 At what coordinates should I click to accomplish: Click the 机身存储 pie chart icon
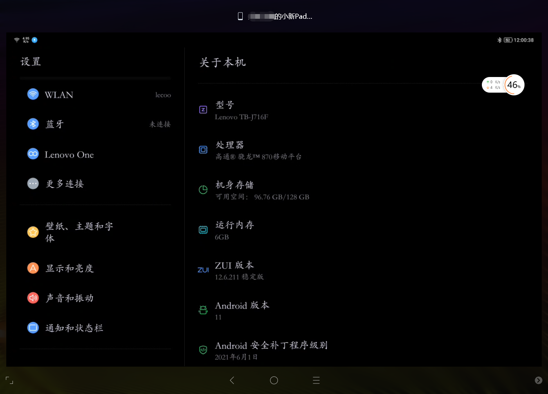[203, 190]
